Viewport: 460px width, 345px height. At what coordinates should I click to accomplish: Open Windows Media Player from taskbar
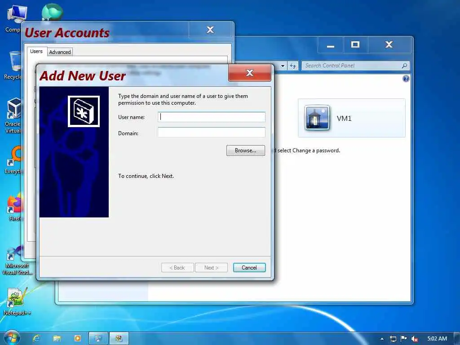point(77,339)
